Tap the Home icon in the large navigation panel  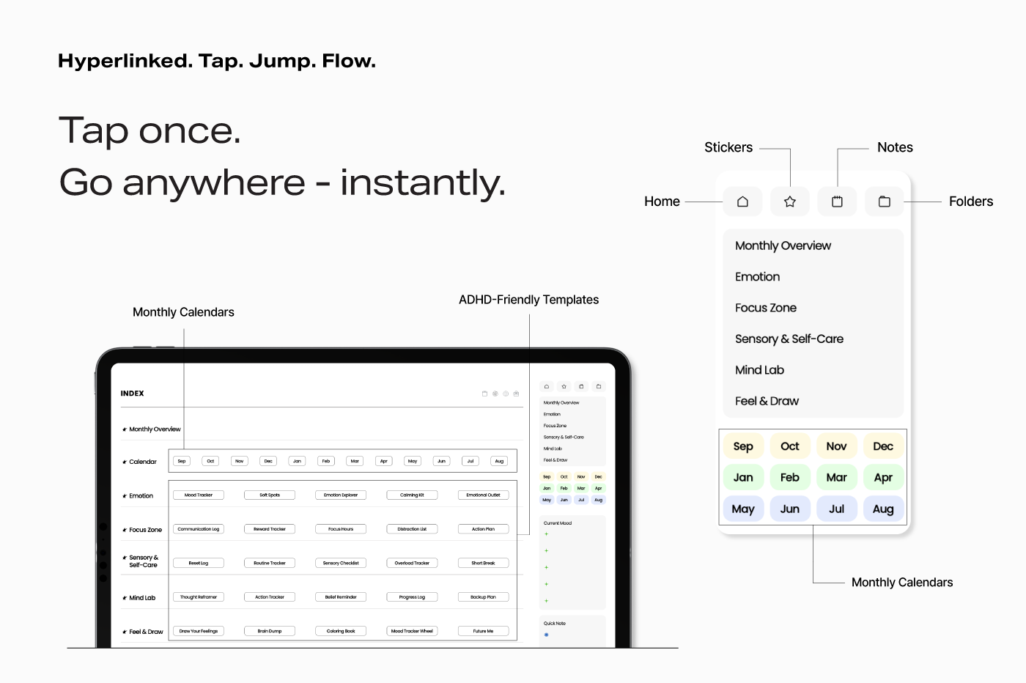742,202
